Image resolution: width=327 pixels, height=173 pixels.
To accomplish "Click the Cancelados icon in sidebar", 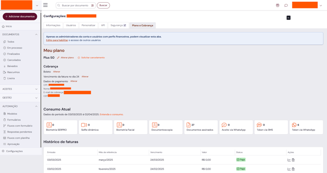I will point(5,60).
